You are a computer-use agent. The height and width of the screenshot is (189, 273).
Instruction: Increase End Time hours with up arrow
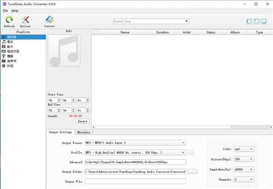[x=59, y=109]
